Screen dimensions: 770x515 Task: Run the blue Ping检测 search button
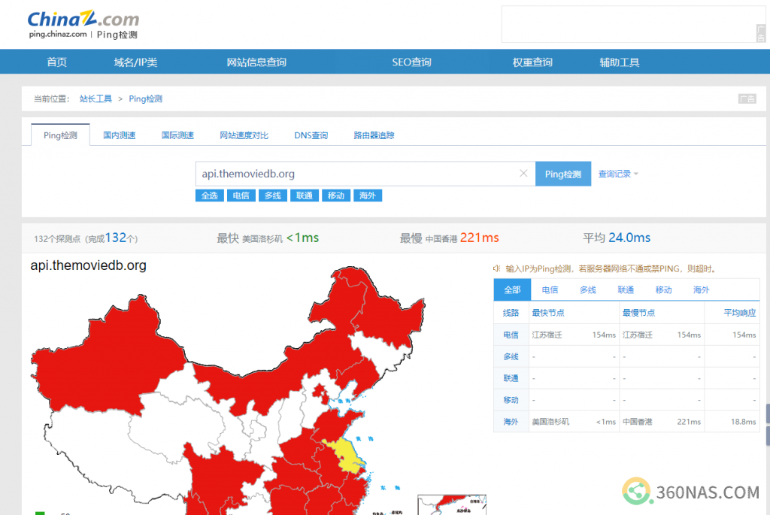[x=562, y=174]
